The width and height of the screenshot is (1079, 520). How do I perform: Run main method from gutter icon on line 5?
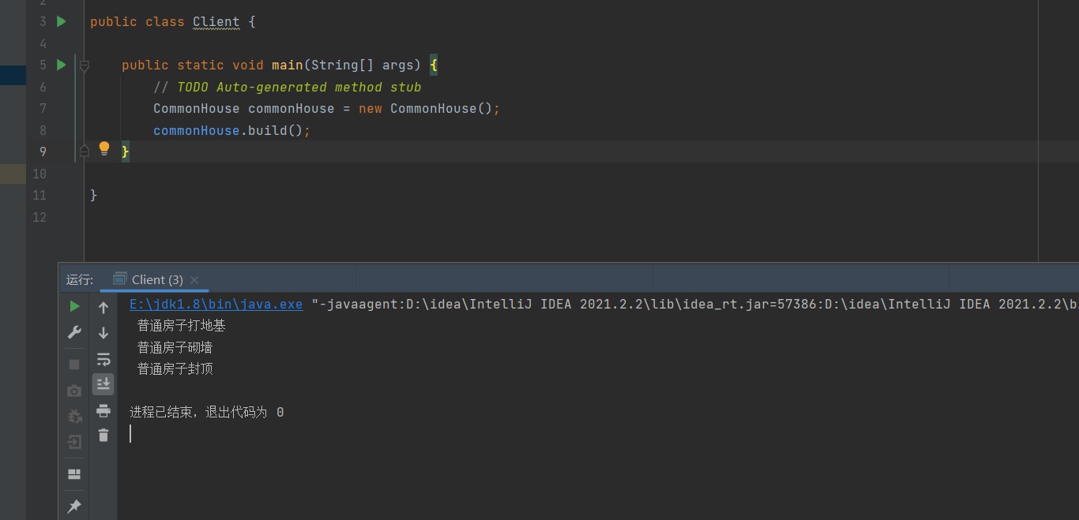(61, 65)
